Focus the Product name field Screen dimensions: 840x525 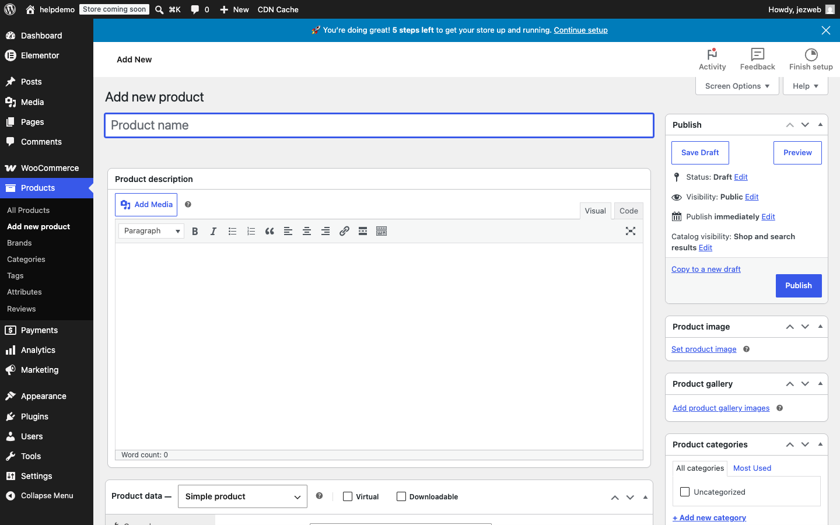[379, 125]
